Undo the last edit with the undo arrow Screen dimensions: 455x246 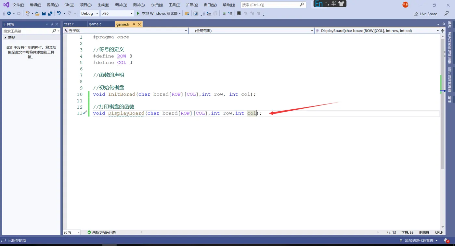59,13
